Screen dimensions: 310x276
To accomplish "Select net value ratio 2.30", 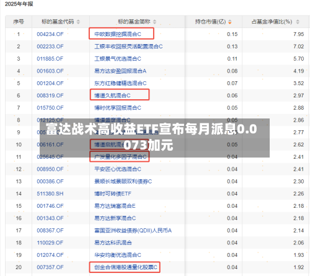I will pos(298,181).
